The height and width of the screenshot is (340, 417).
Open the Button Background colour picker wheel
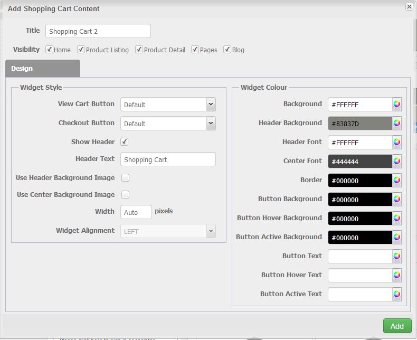(397, 199)
